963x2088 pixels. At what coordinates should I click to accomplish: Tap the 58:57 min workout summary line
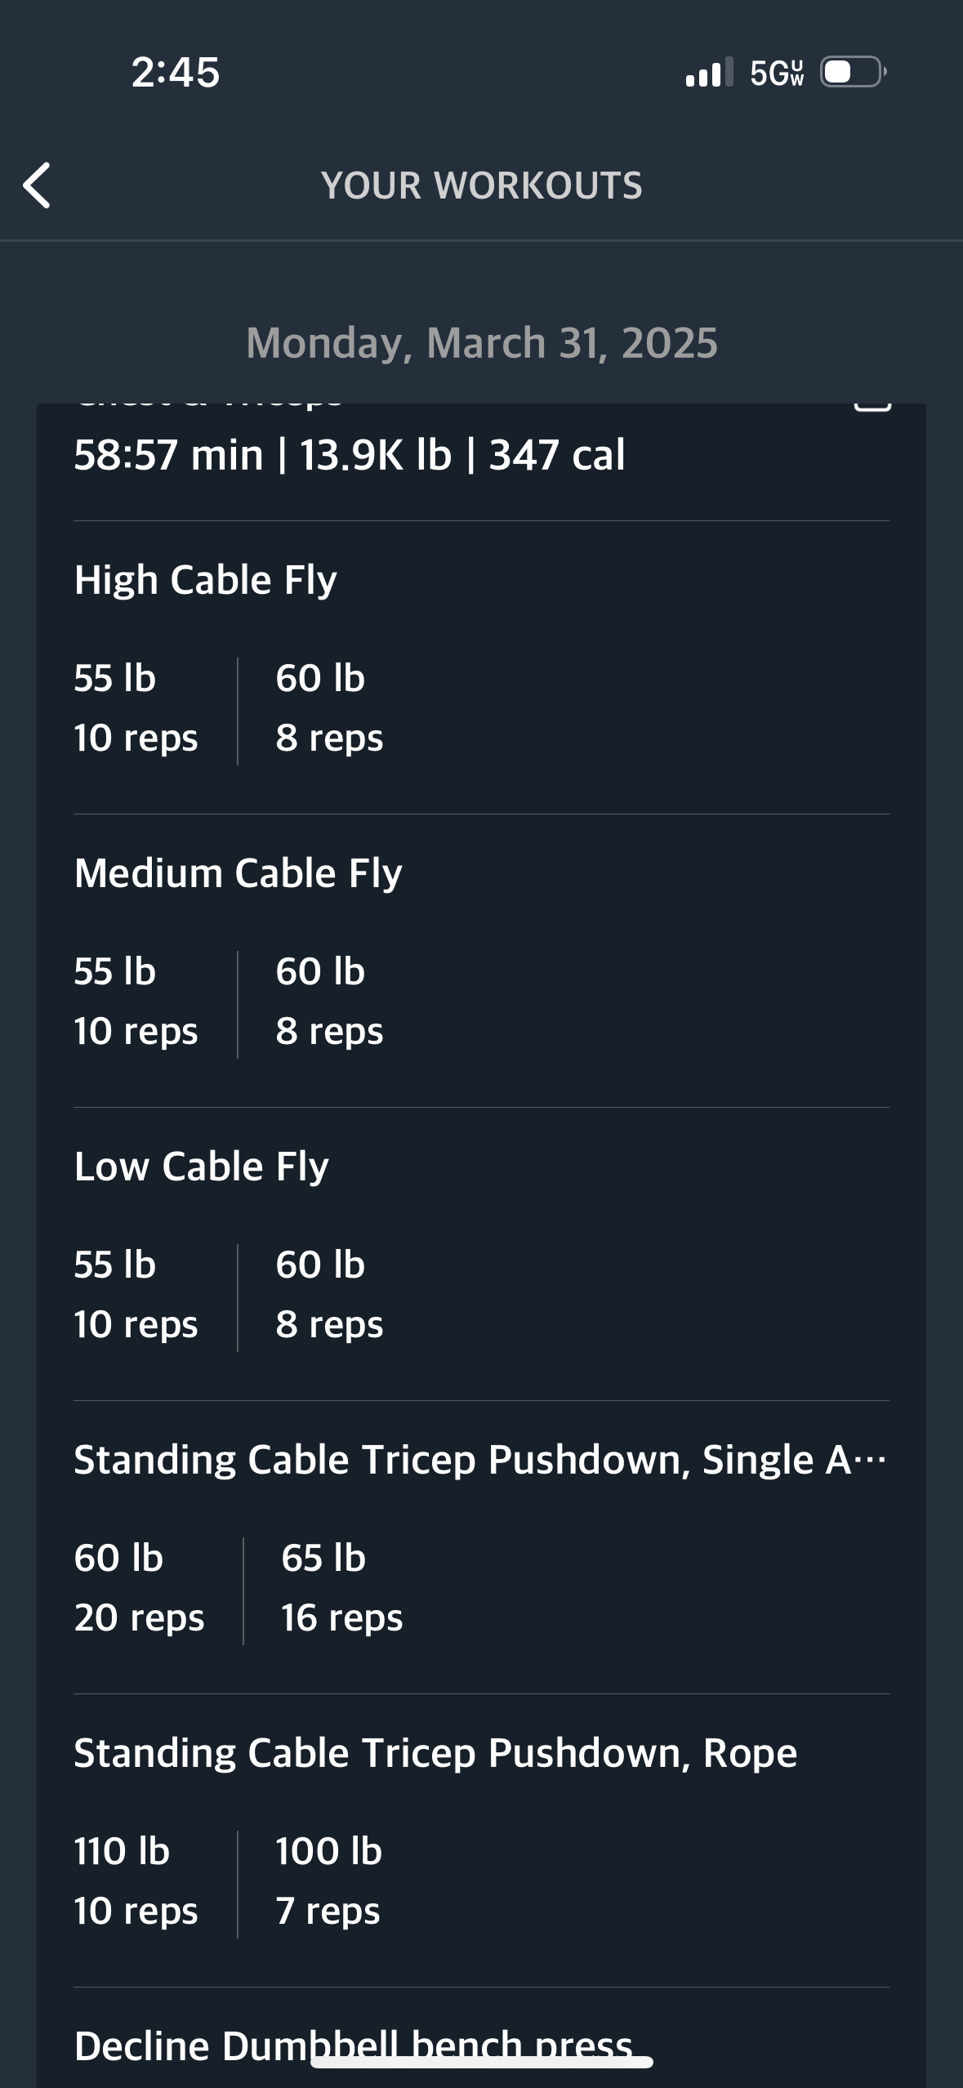click(x=350, y=455)
